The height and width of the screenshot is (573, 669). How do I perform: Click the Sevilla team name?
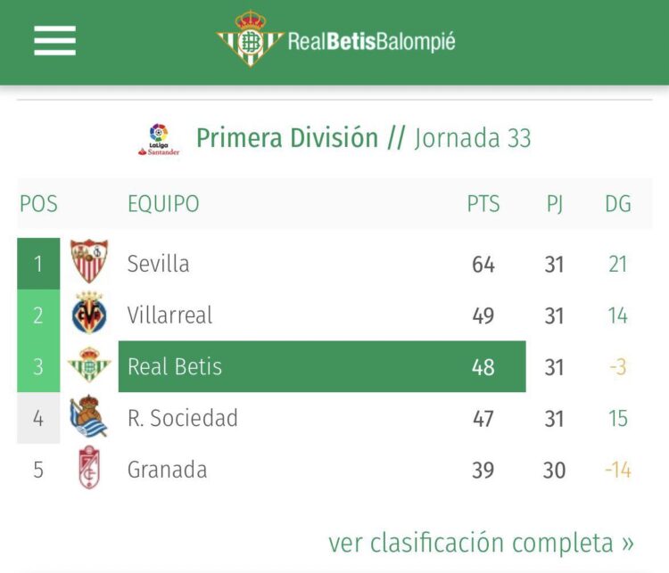pyautogui.click(x=158, y=264)
